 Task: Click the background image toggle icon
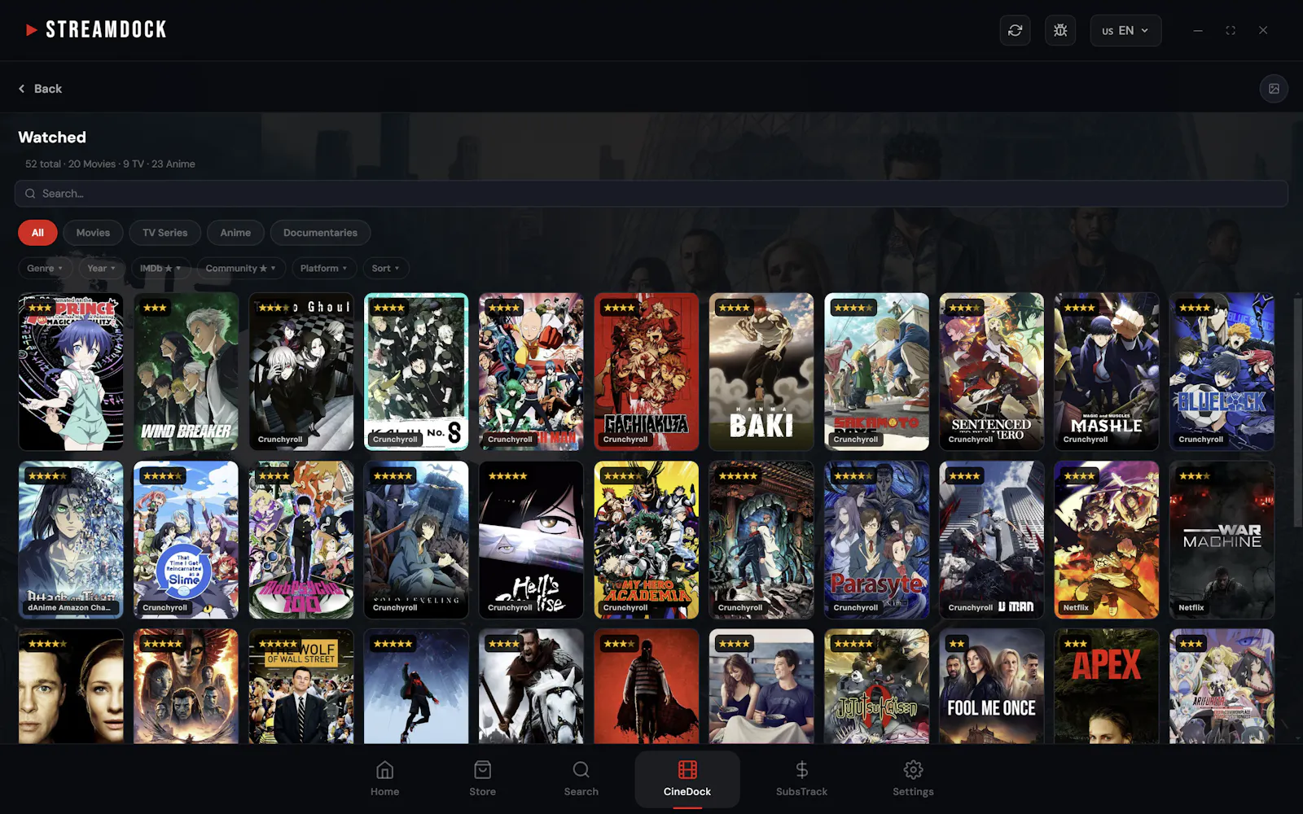pos(1274,89)
